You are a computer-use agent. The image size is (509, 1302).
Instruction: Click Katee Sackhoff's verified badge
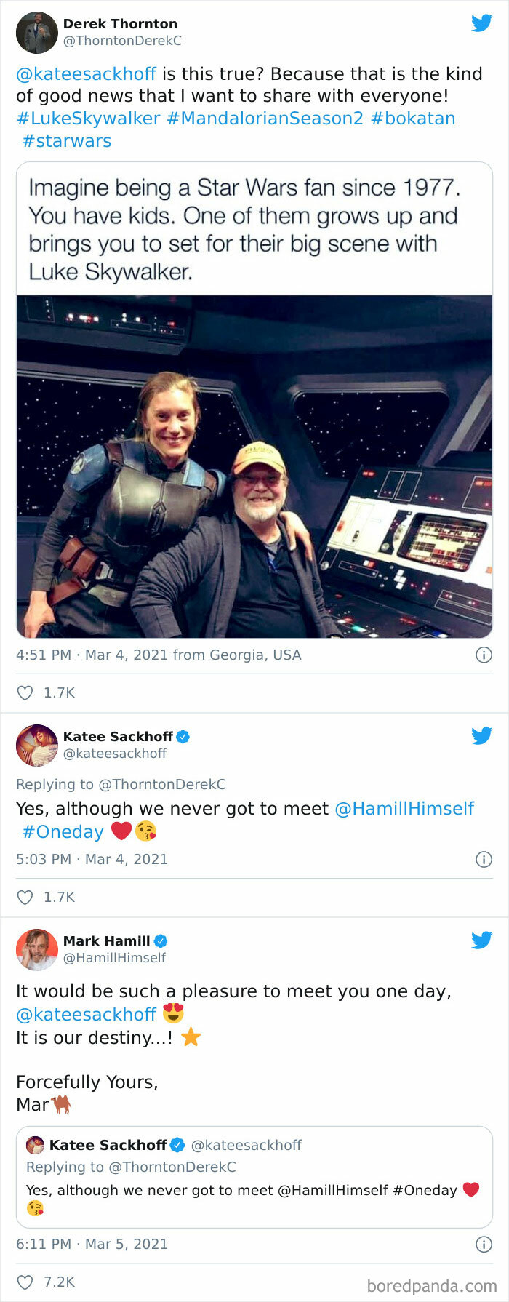[183, 735]
